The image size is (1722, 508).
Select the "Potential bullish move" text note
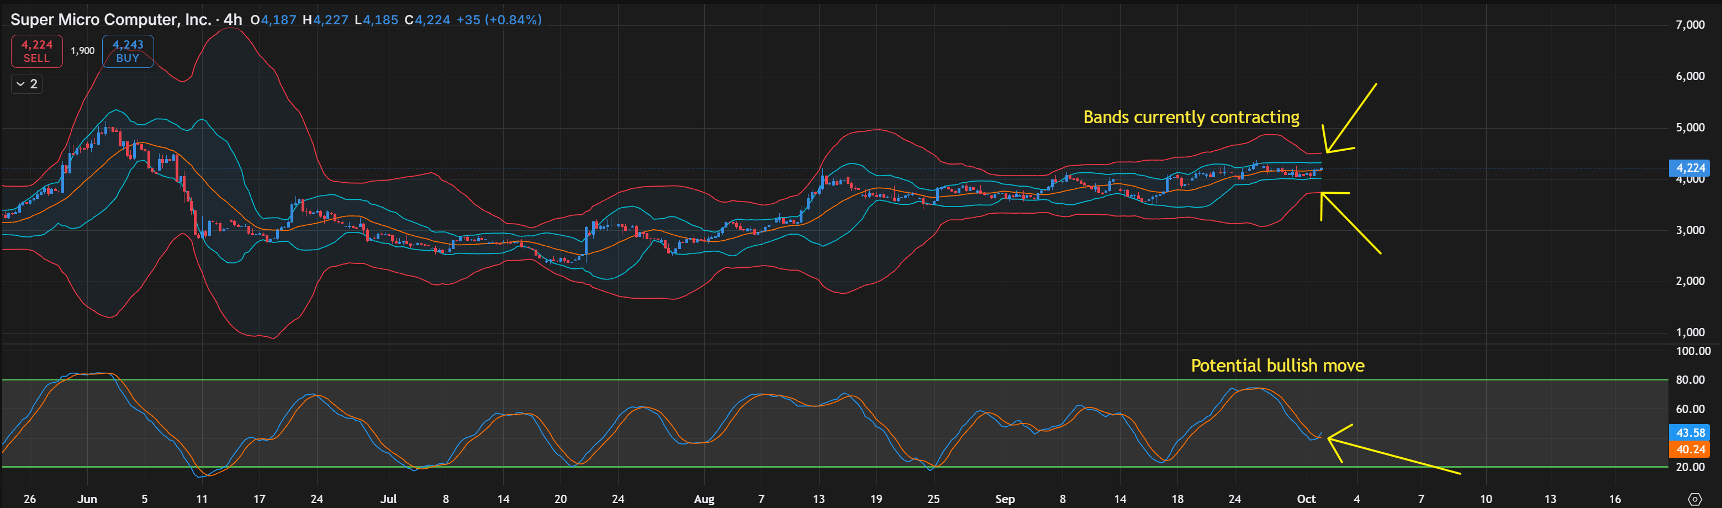pyautogui.click(x=1277, y=366)
